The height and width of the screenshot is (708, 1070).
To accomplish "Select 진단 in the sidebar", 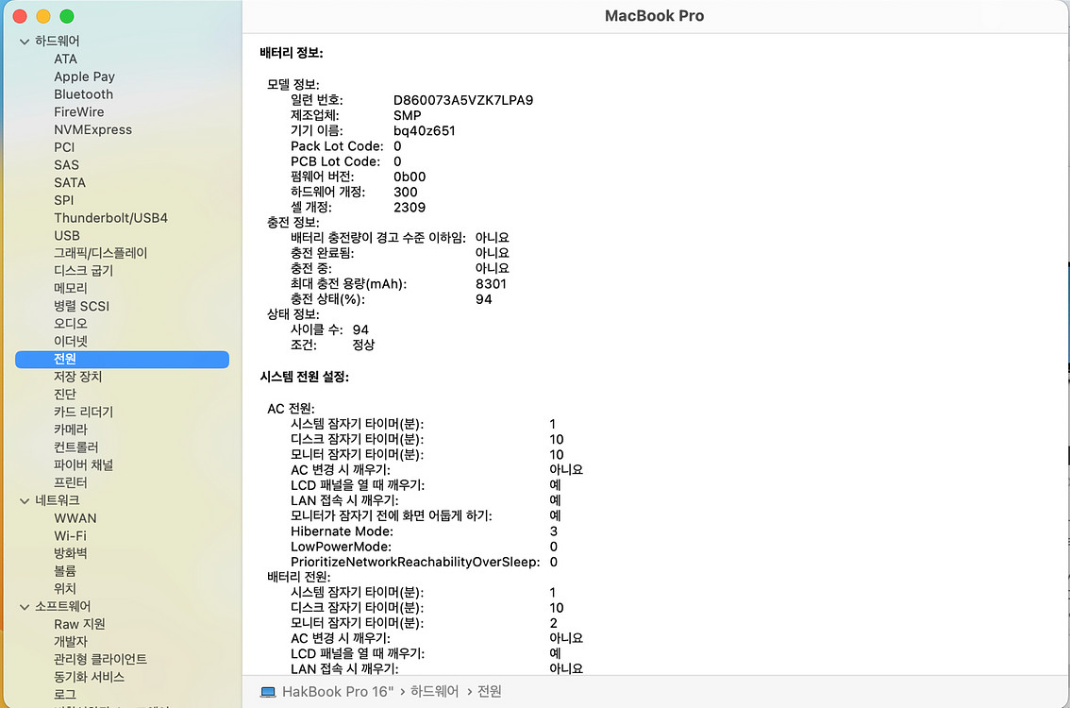I will coord(65,395).
